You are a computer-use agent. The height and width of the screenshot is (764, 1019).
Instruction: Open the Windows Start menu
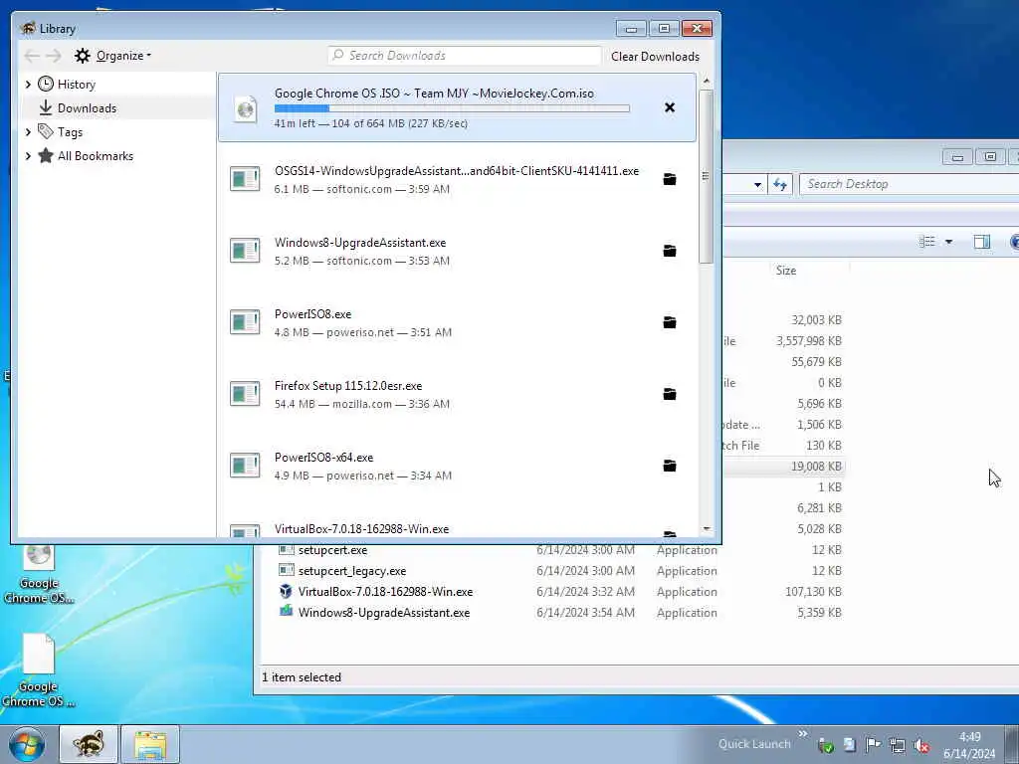[x=27, y=744]
